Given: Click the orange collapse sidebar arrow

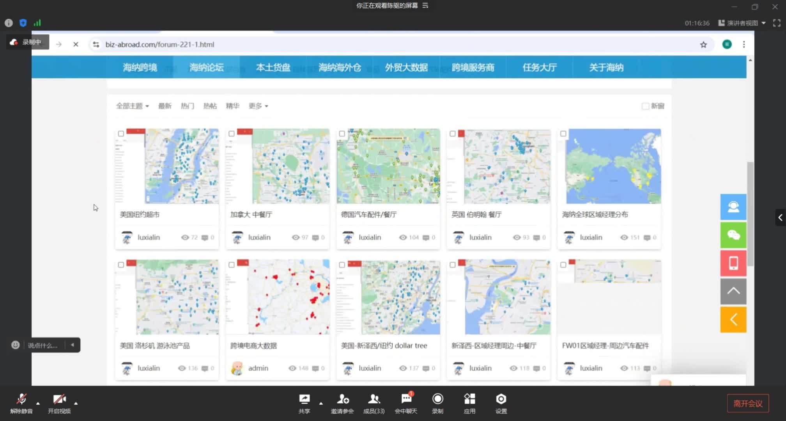Looking at the screenshot, I should pyautogui.click(x=733, y=320).
